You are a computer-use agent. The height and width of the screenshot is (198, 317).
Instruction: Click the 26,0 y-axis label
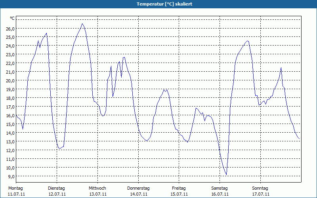[x=10, y=29]
